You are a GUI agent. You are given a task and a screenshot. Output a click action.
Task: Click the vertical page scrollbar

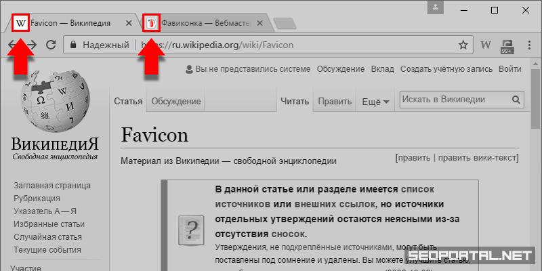tap(535, 169)
